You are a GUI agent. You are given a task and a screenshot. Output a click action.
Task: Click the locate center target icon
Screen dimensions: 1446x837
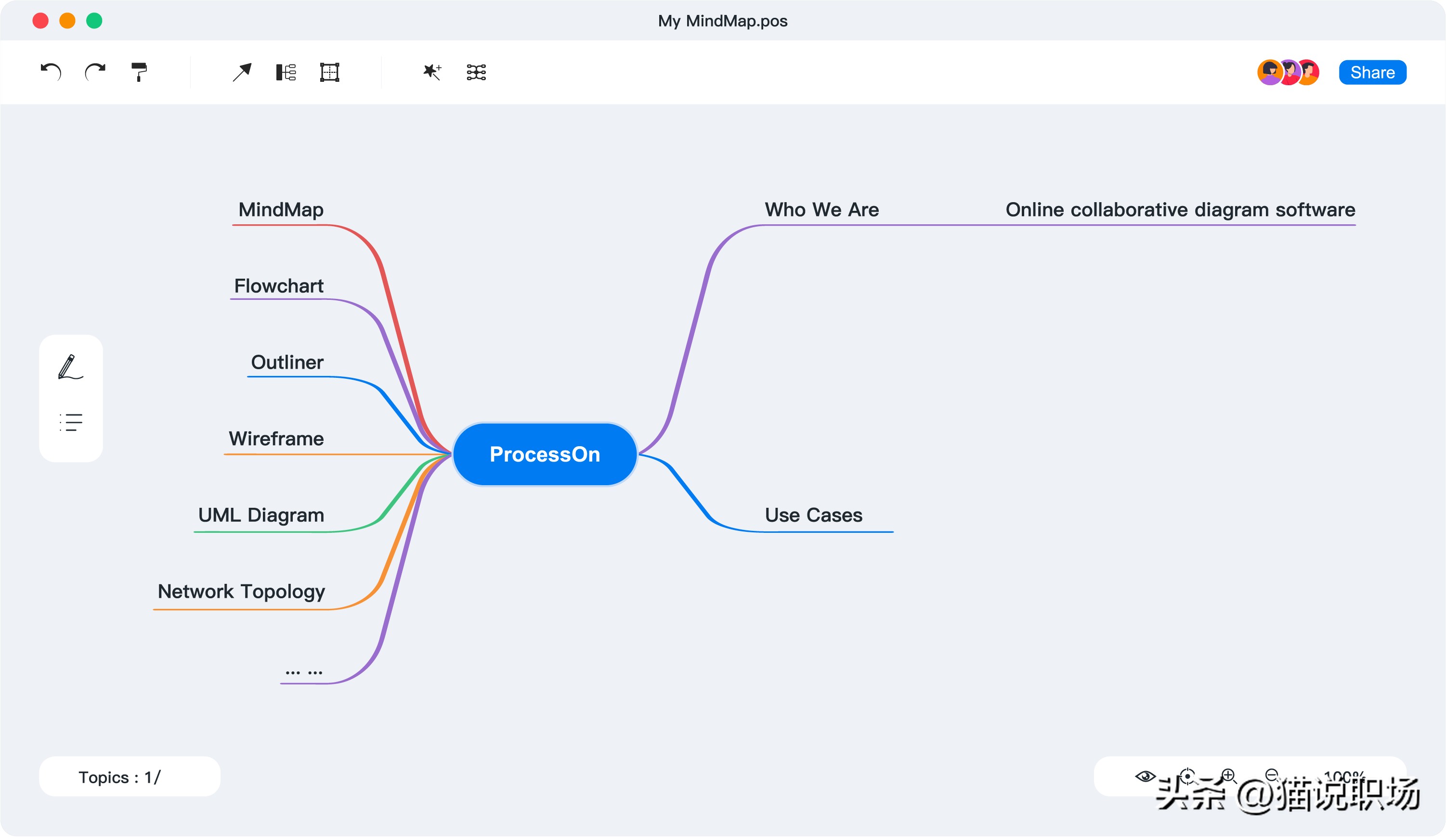1187,776
